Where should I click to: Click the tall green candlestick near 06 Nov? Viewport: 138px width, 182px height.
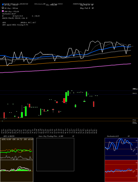(66, 97)
